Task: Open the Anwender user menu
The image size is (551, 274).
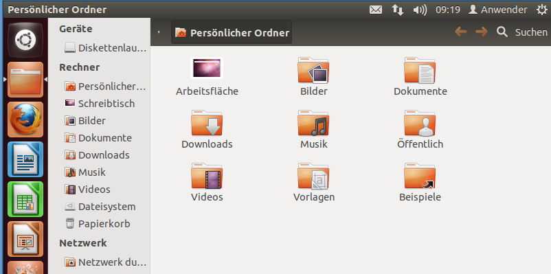Action: 498,10
